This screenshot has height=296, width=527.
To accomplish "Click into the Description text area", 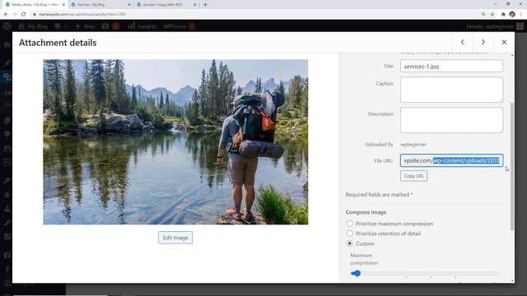I will [451, 120].
